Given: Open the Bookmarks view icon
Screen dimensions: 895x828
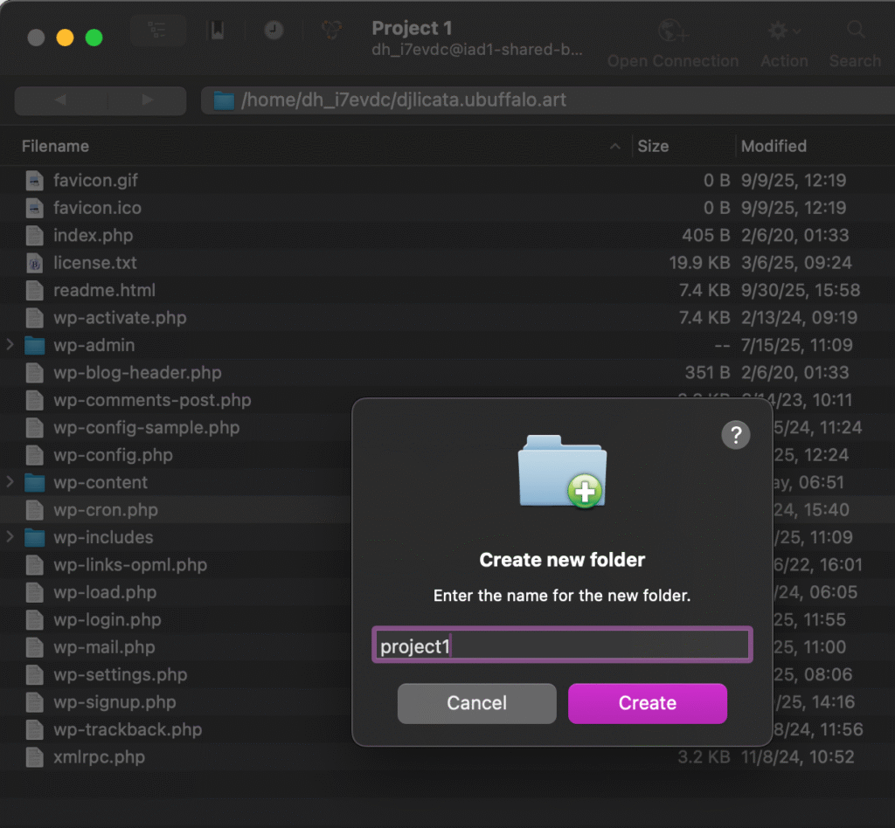Looking at the screenshot, I should (215, 31).
